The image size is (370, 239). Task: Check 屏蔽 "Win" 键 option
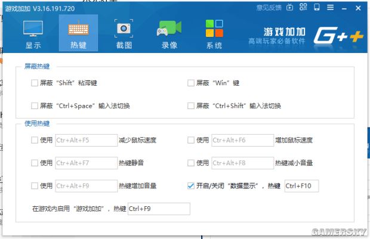click(191, 83)
